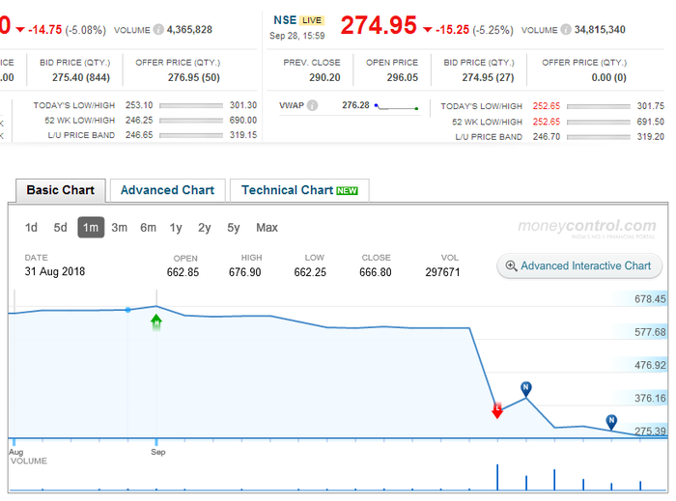676x501 pixels.
Task: Click the BSE volume info icon
Action: click(158, 29)
